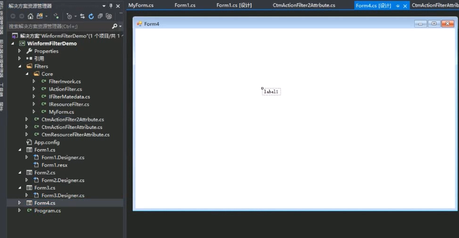This screenshot has width=459, height=238.
Task: Collapse the Filters folder
Action: coord(20,66)
